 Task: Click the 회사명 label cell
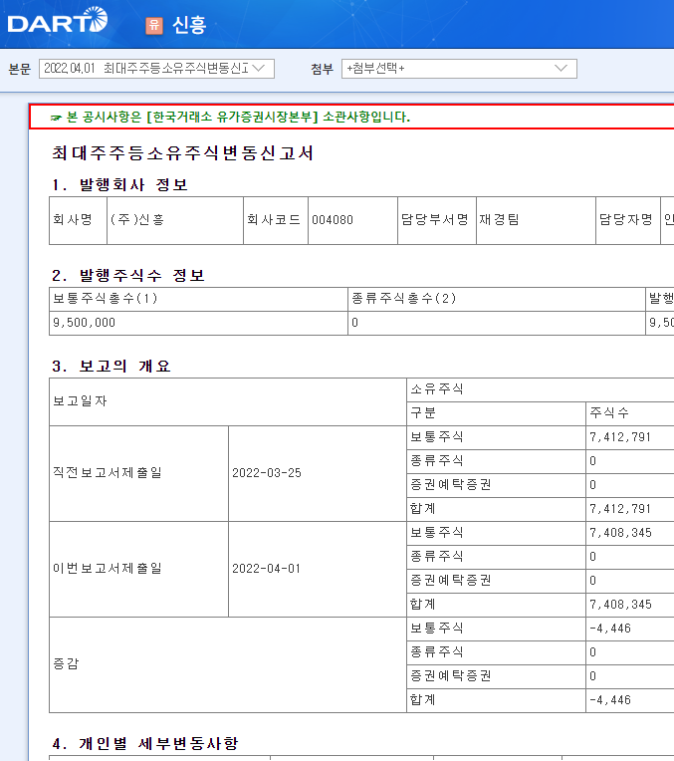(x=78, y=220)
